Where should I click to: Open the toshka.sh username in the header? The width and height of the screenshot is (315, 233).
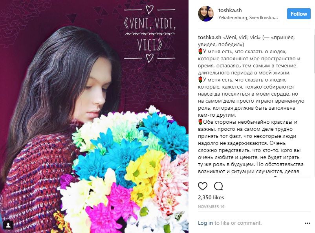pos(230,11)
